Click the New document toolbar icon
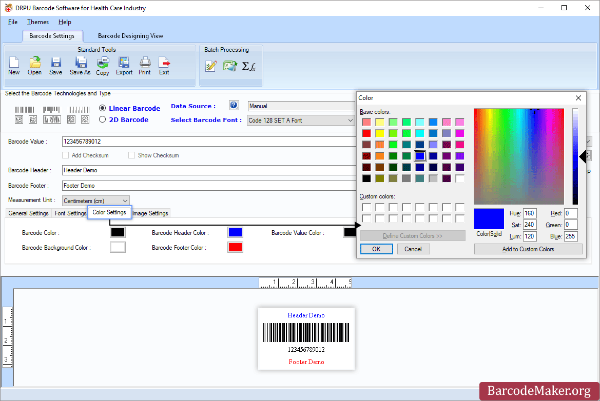This screenshot has width=600, height=401. tap(14, 66)
